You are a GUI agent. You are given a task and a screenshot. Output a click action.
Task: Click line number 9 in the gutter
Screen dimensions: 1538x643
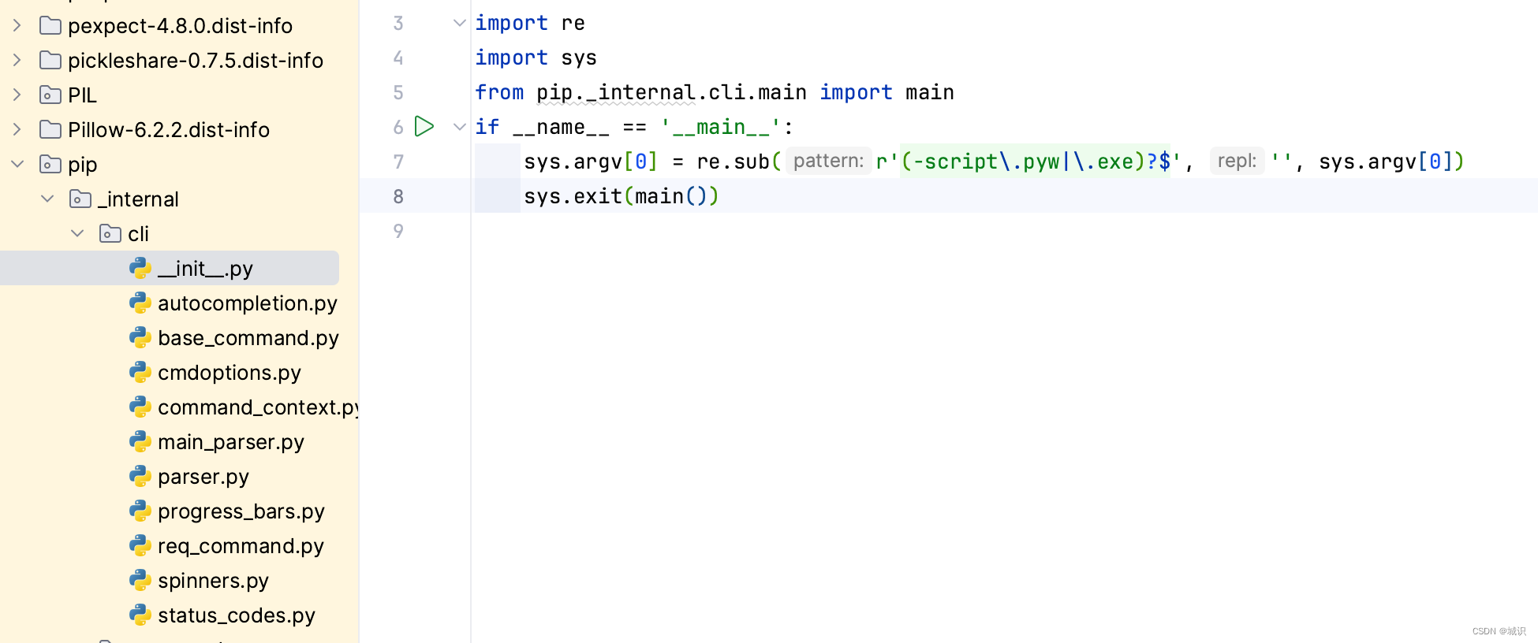[398, 231]
